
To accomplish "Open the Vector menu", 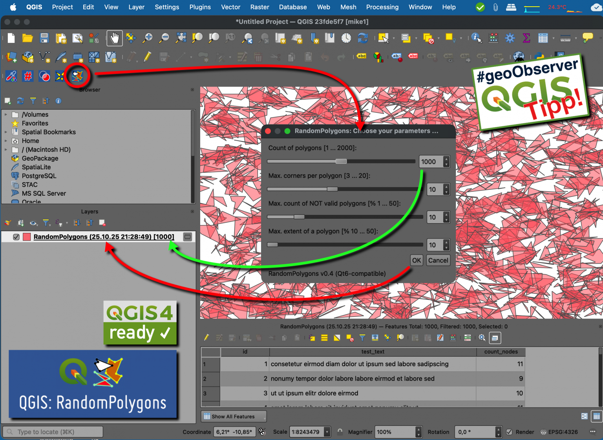I will [230, 7].
